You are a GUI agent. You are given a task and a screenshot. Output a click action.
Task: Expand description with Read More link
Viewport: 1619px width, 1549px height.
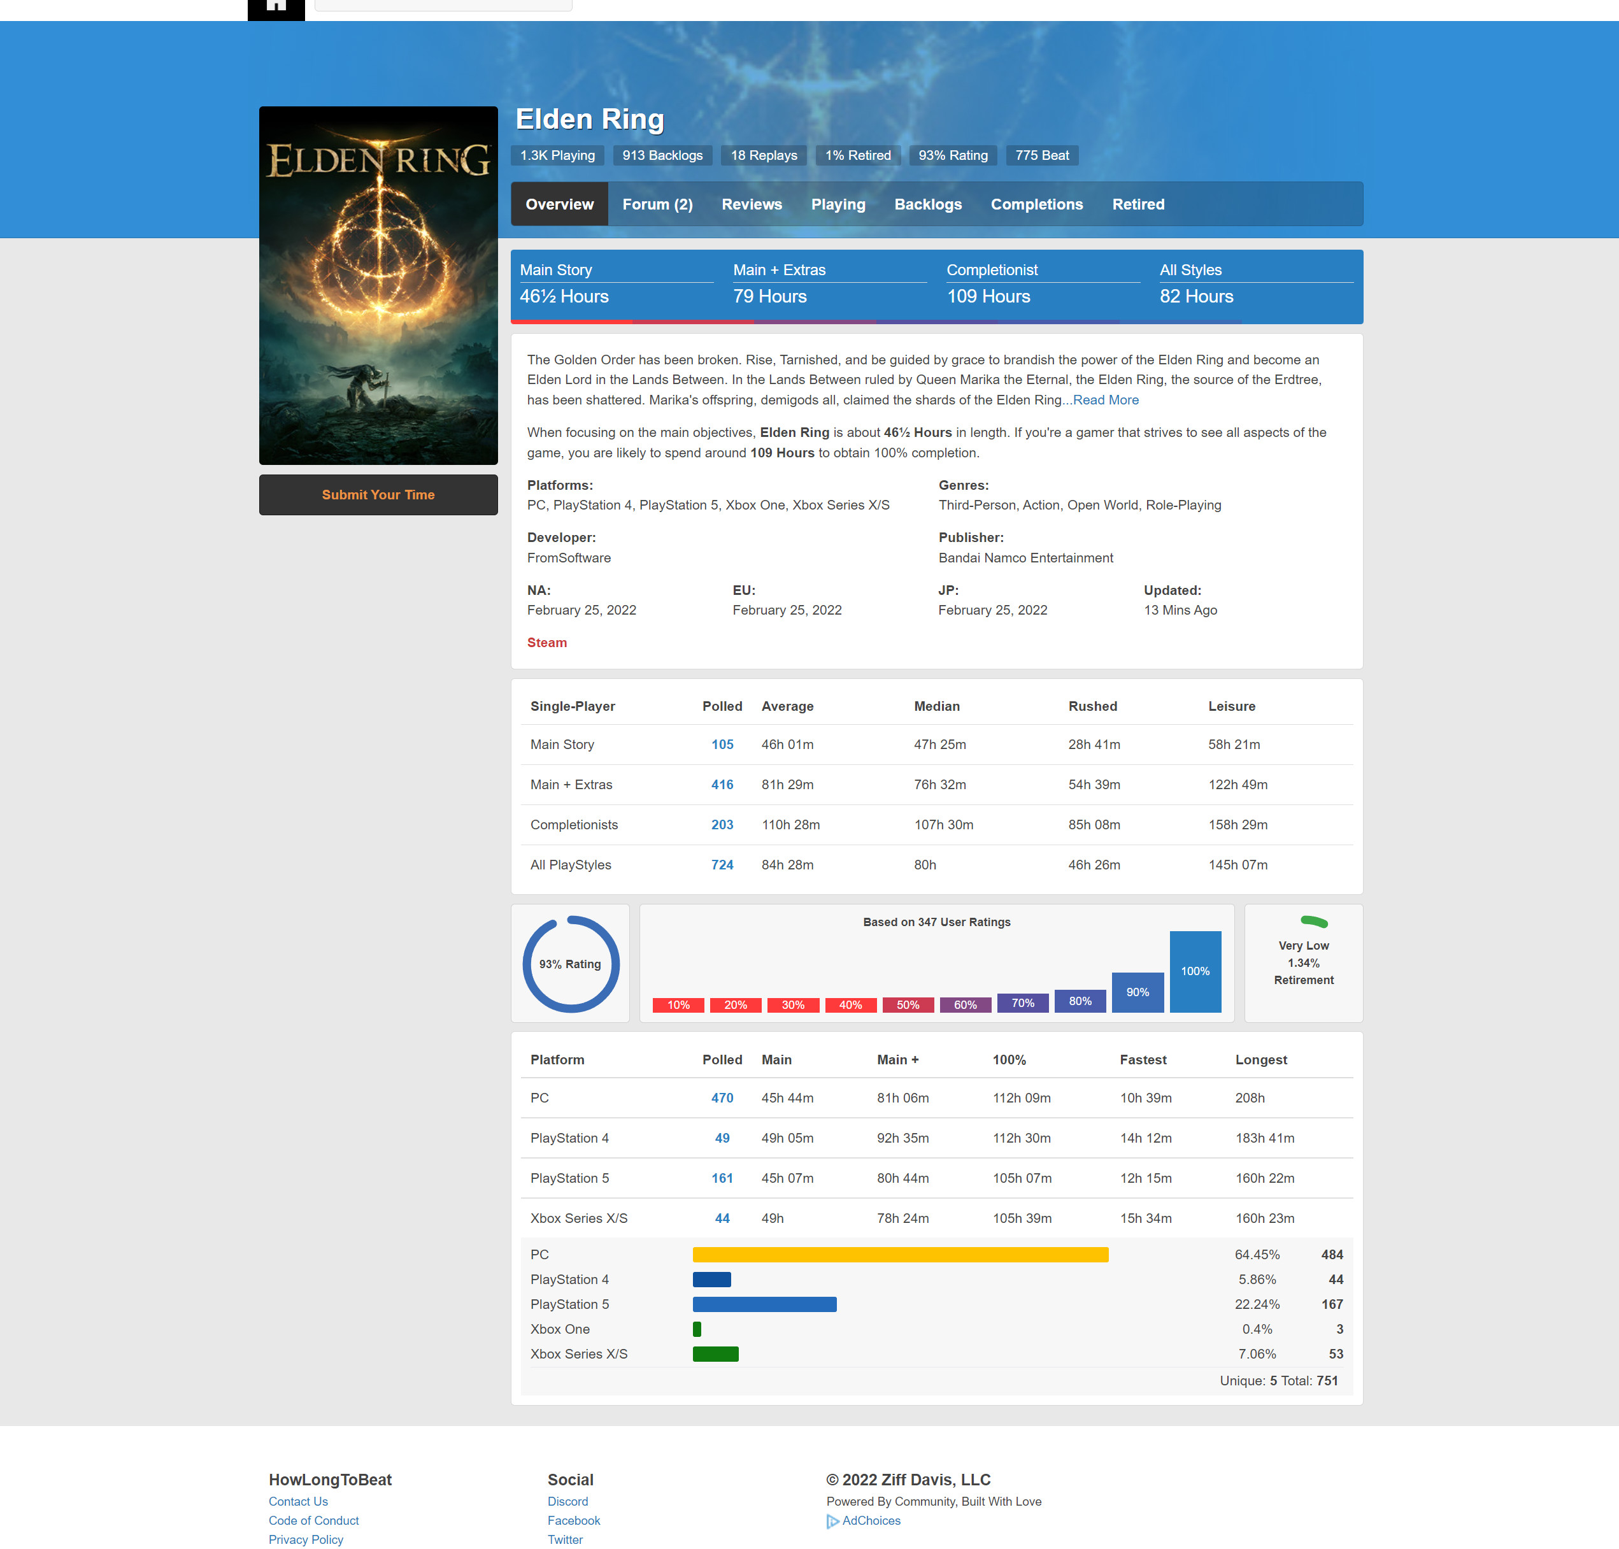click(x=1106, y=399)
